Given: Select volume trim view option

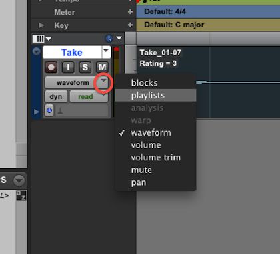Looking at the screenshot, I should coord(155,158).
